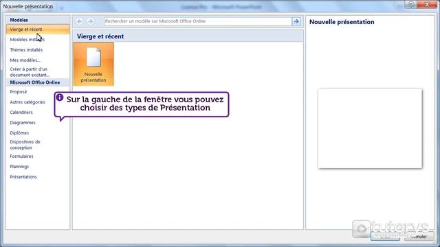Start the Office Online search with arrow button
Image resolution: width=440 pixels, height=247 pixels.
[296, 21]
